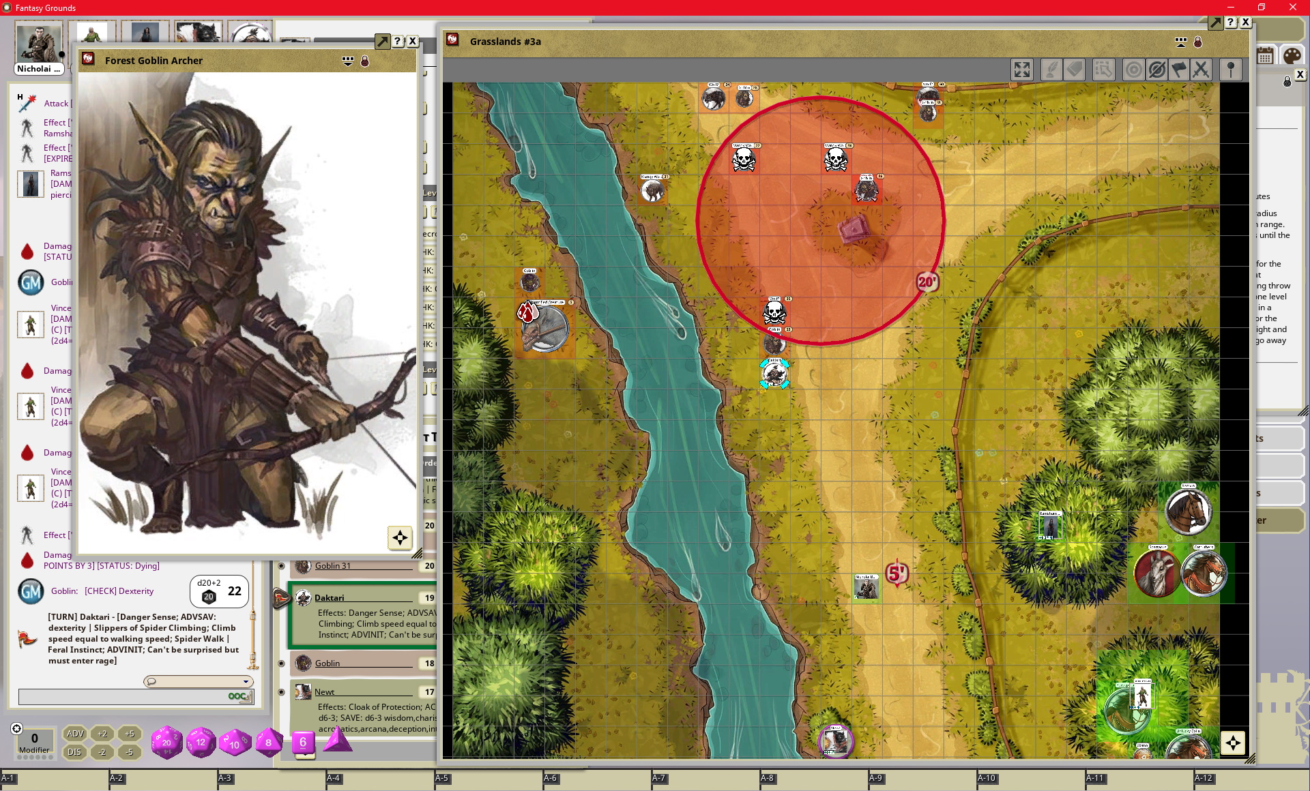Click the target rings icon on map toolbar
This screenshot has height=791, width=1310.
pyautogui.click(x=1133, y=70)
